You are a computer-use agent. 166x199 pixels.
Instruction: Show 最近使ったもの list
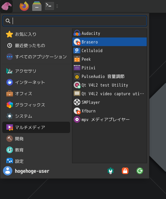(36, 45)
